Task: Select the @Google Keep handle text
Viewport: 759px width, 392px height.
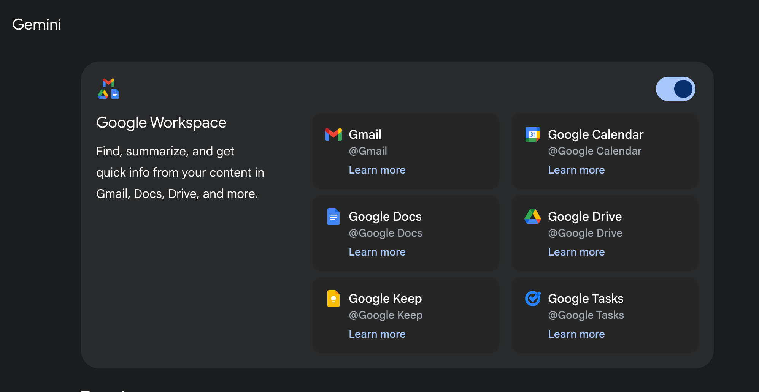Action: click(x=386, y=315)
